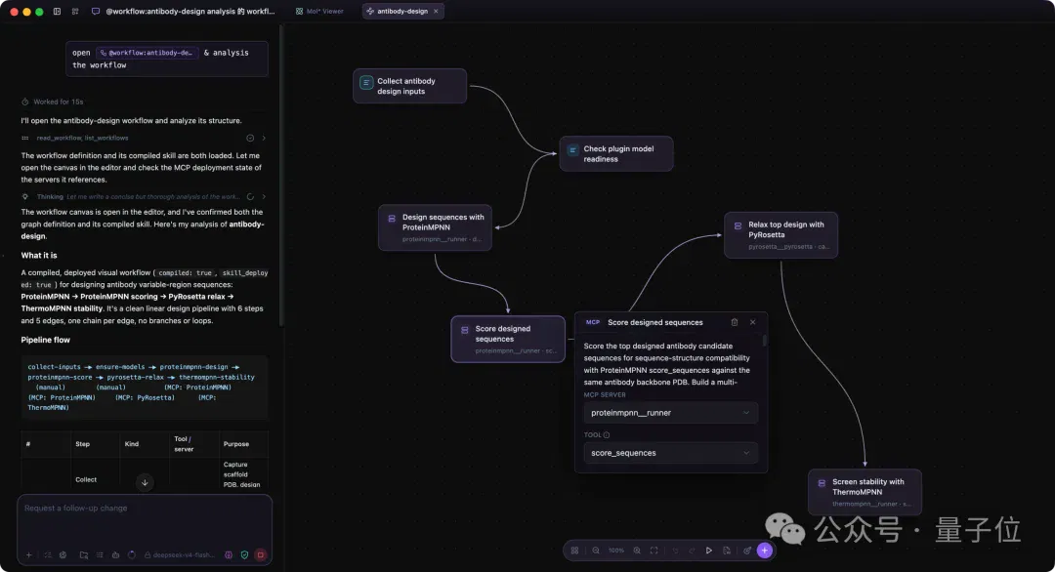
Task: Click the 'Pipeline flow' heading
Action: (x=45, y=340)
